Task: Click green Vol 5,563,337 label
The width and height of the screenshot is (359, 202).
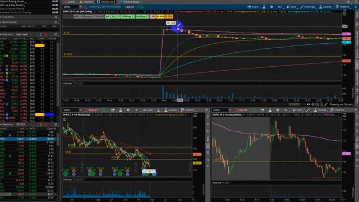Action: [113, 17]
